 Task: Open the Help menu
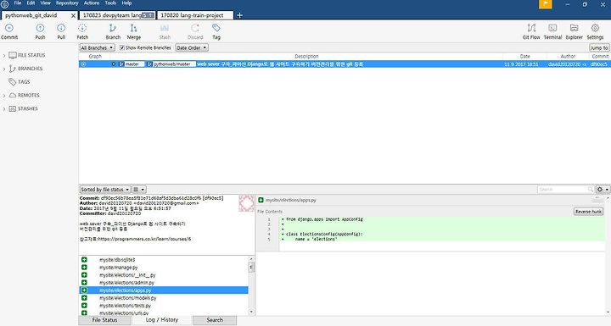126,3
